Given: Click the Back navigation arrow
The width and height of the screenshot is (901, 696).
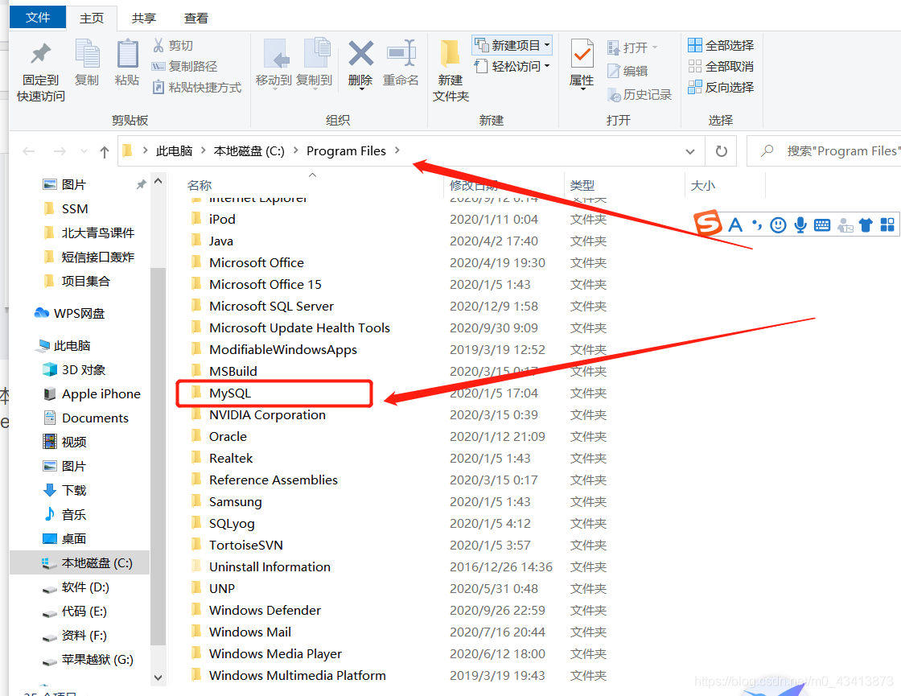Looking at the screenshot, I should (x=29, y=151).
